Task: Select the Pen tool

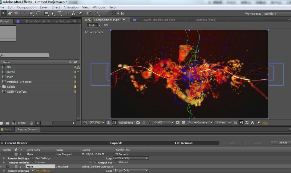Action: click(x=53, y=13)
